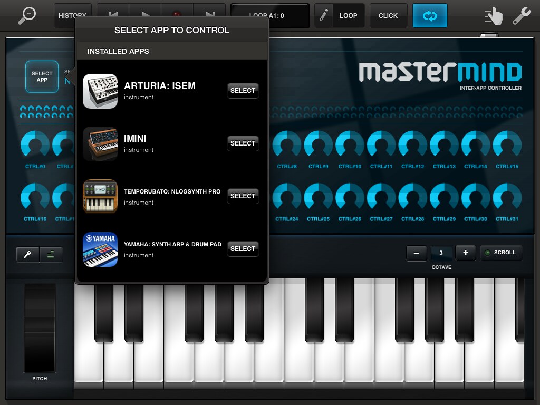Click the CTRL#16 knob

[x=35, y=197]
